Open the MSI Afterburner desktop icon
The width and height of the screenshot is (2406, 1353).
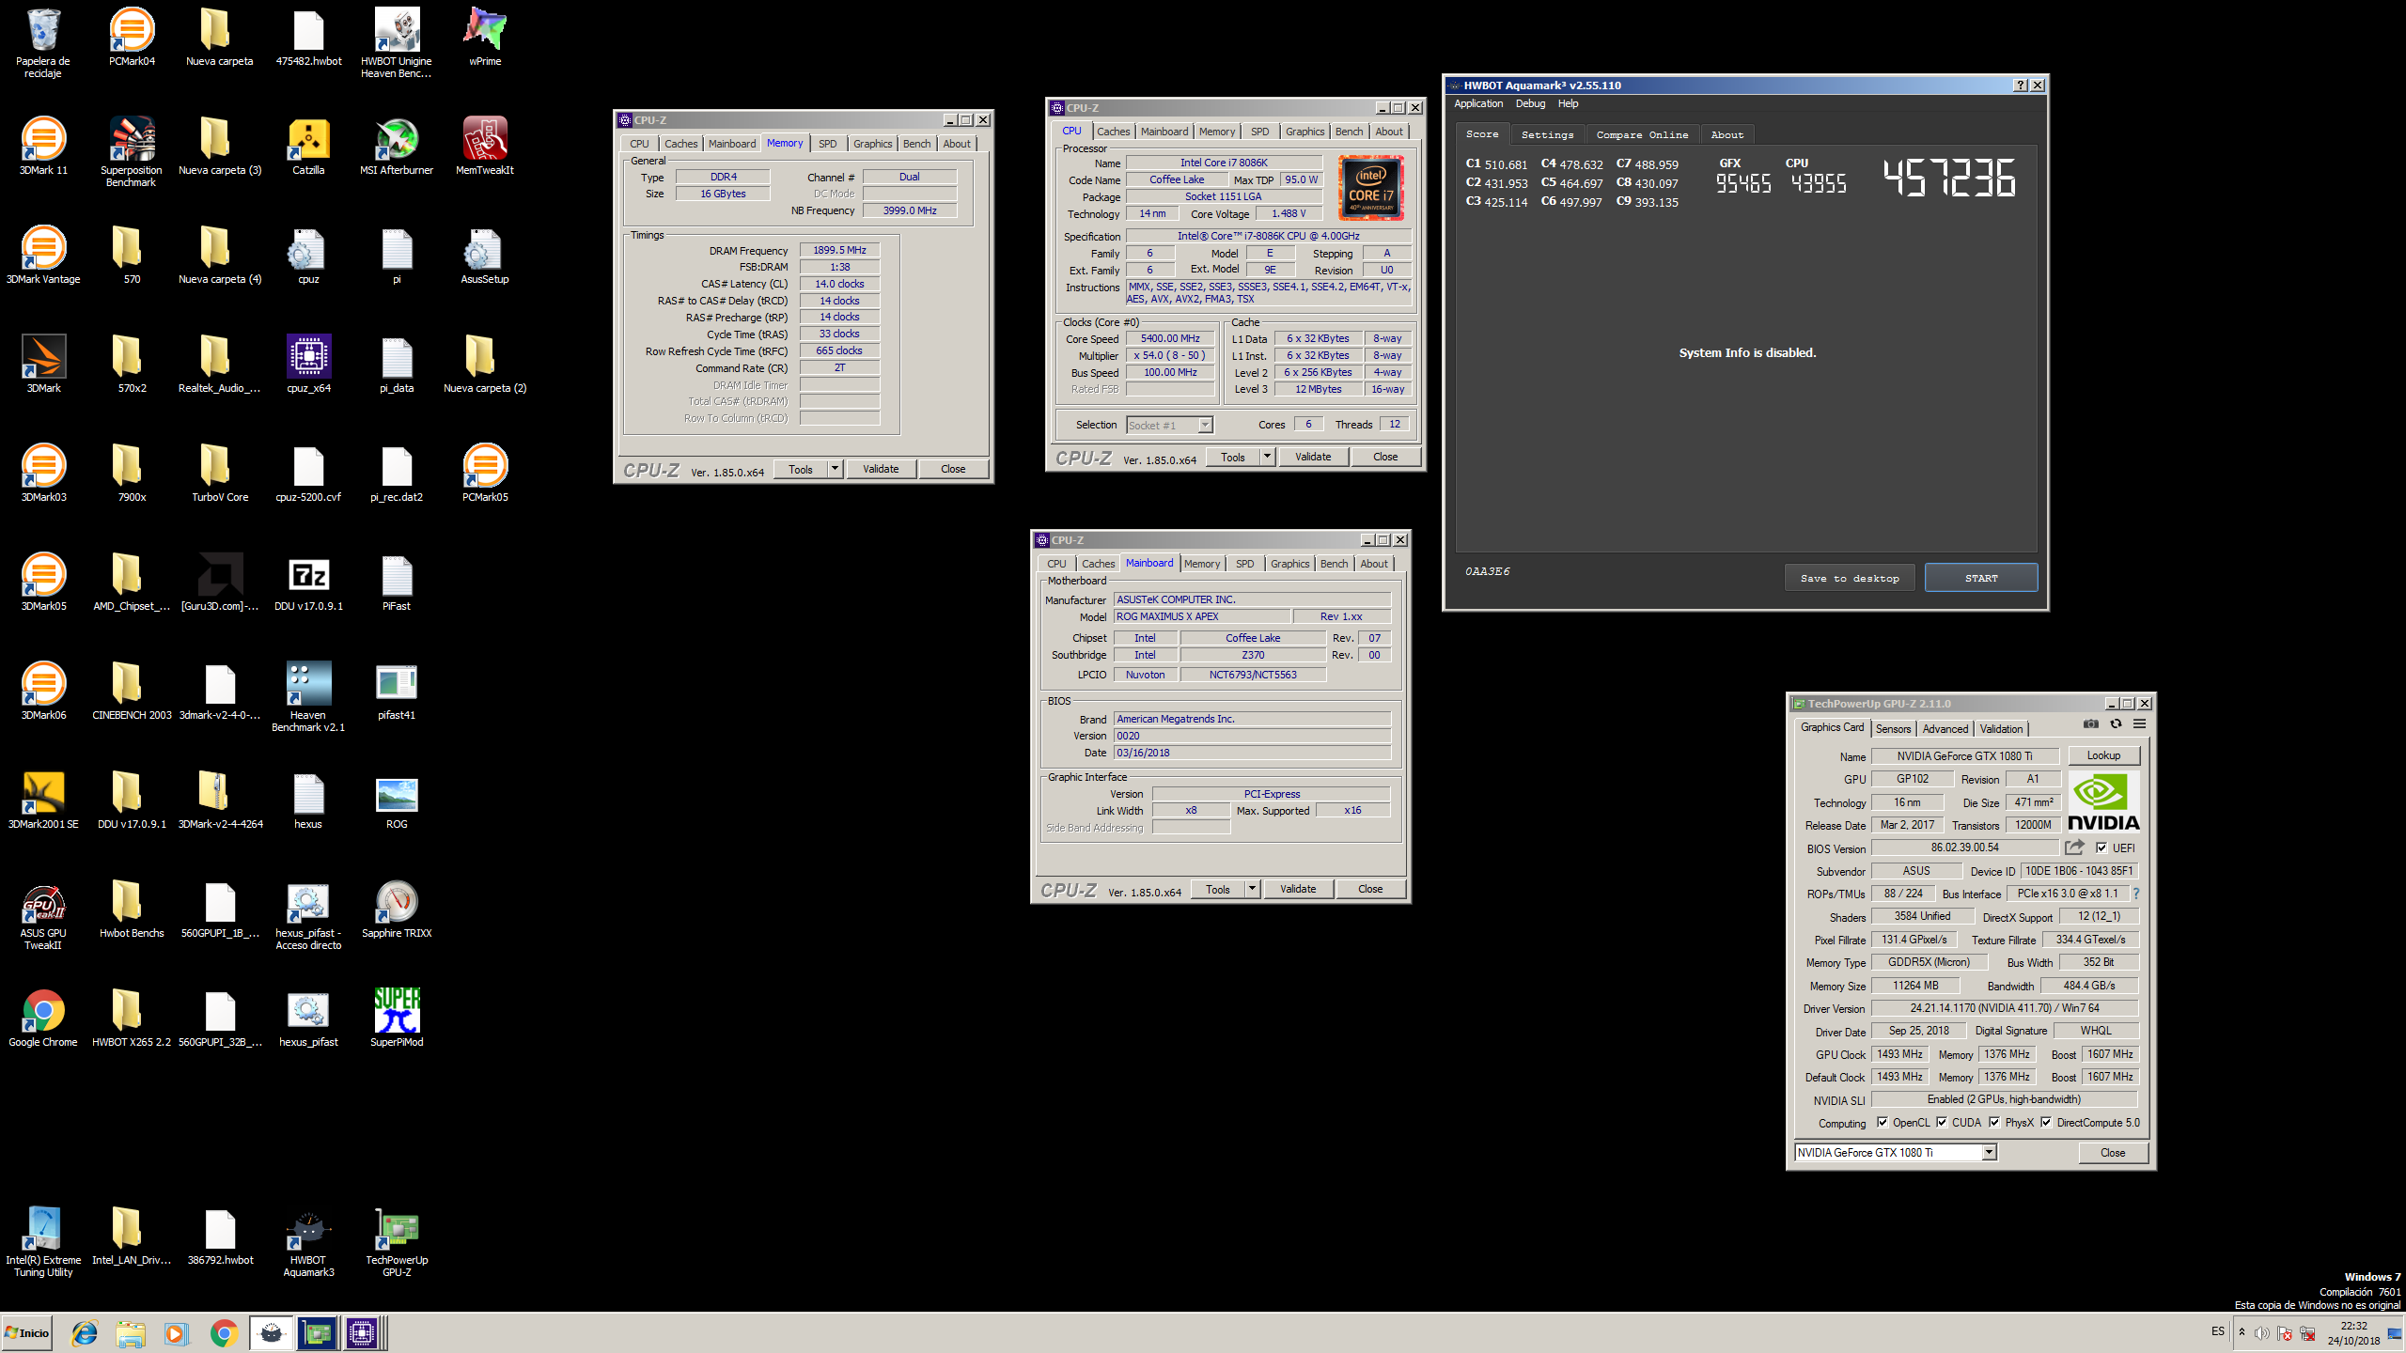397,148
